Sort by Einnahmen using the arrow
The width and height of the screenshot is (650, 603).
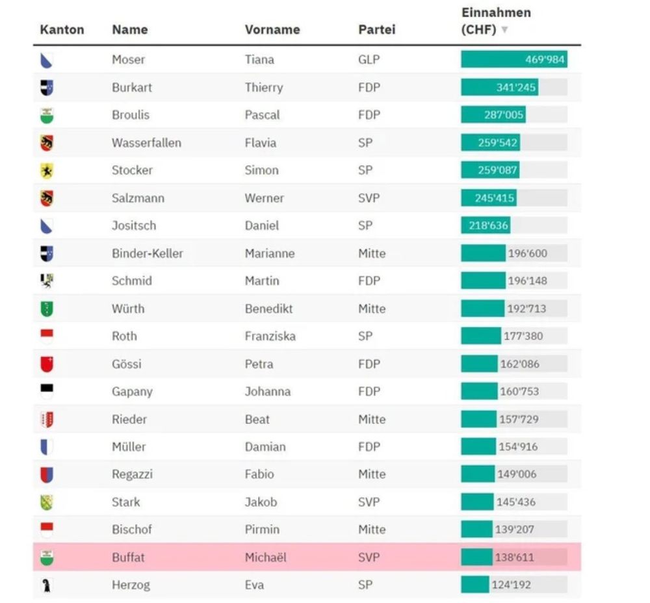(504, 29)
